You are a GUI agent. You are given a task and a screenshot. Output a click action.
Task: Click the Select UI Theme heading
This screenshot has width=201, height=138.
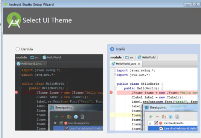click(47, 20)
